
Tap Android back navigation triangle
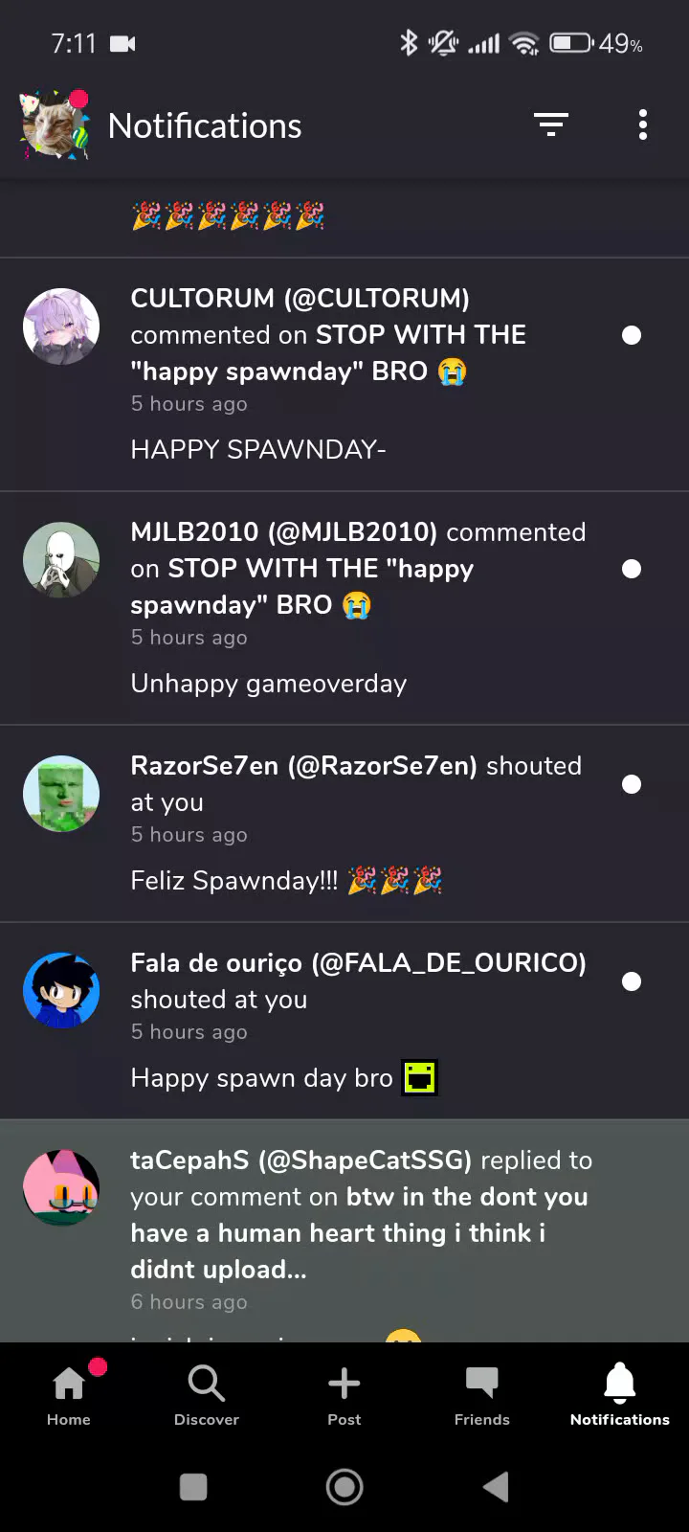pyautogui.click(x=496, y=1487)
